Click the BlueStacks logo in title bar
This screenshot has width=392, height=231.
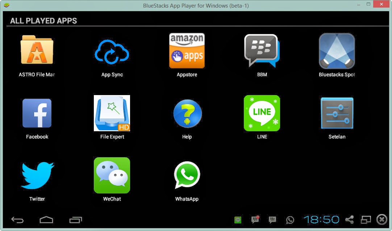7,5
